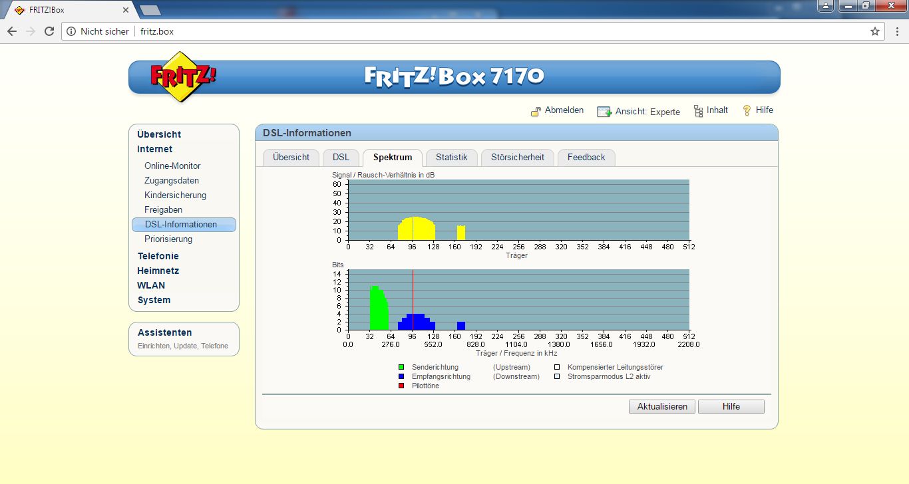Click the red Pilottöne legend swatch

point(401,386)
